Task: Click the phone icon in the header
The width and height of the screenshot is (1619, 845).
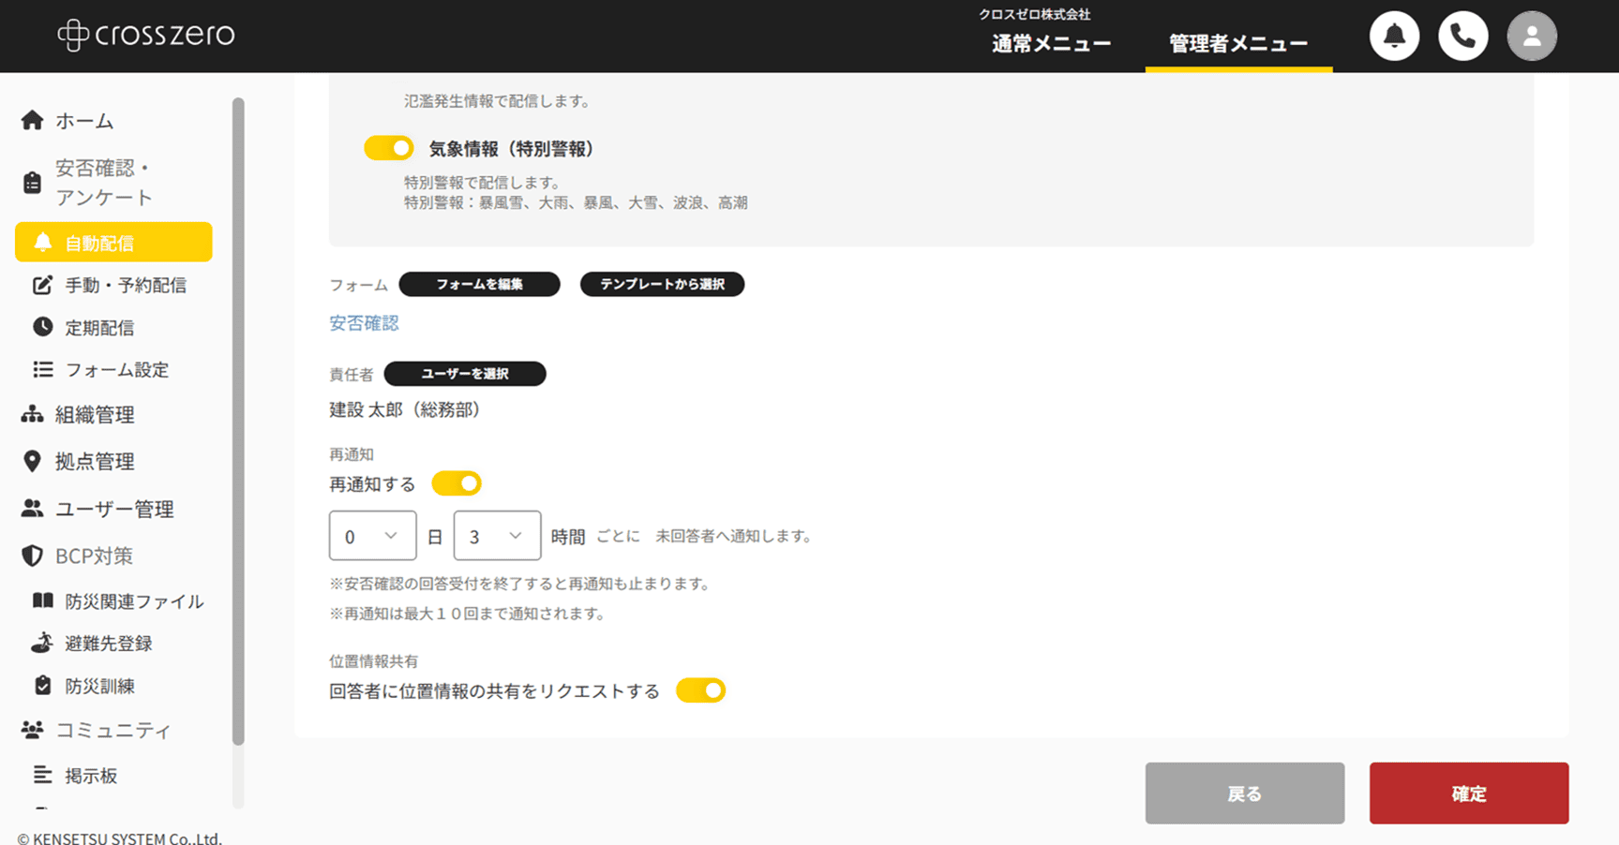Action: 1462,36
